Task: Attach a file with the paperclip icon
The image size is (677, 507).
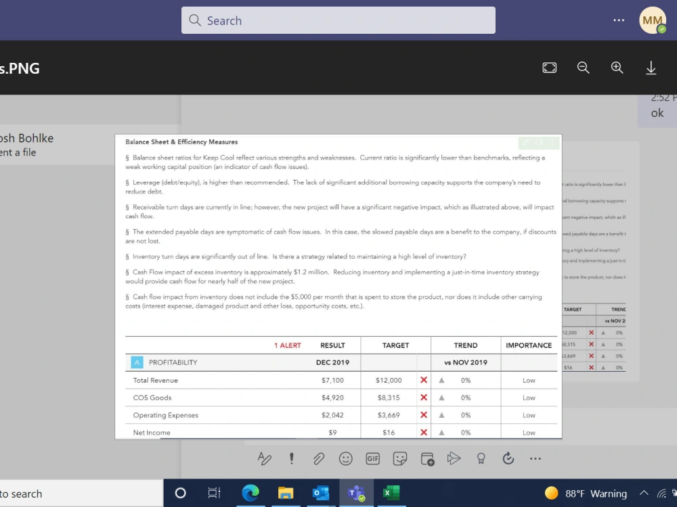Action: pos(319,459)
